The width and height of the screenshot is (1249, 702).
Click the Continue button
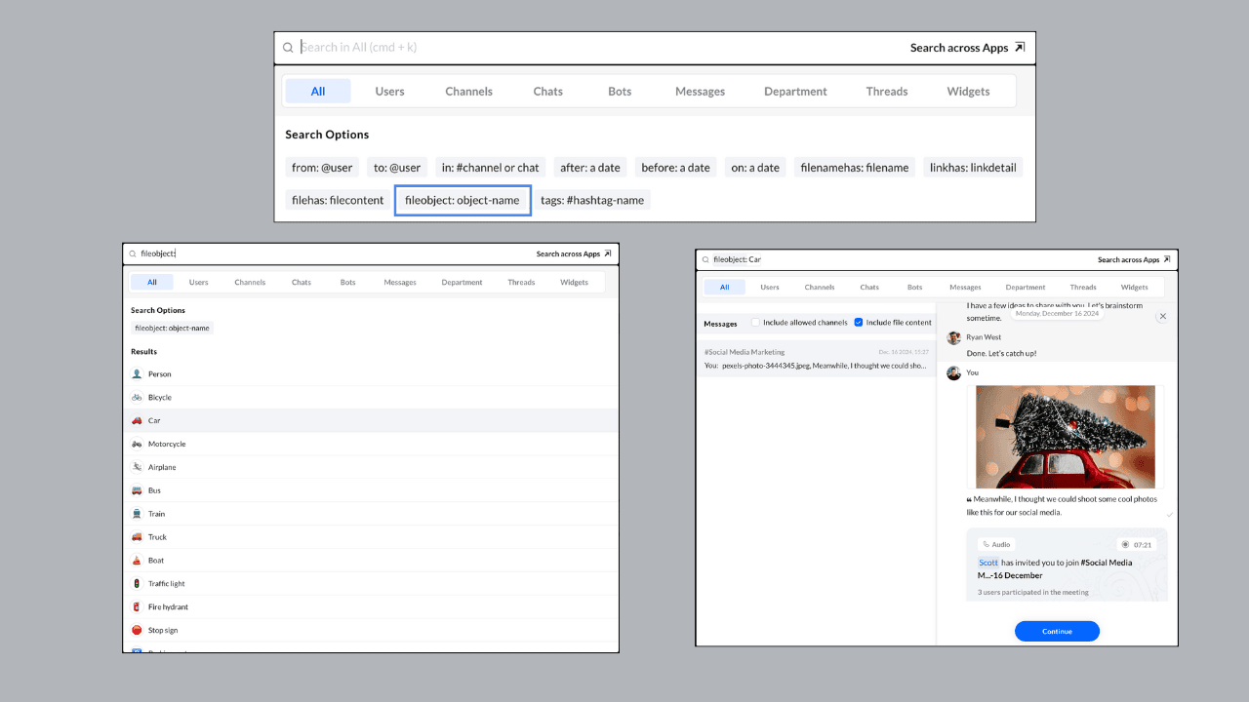point(1057,631)
